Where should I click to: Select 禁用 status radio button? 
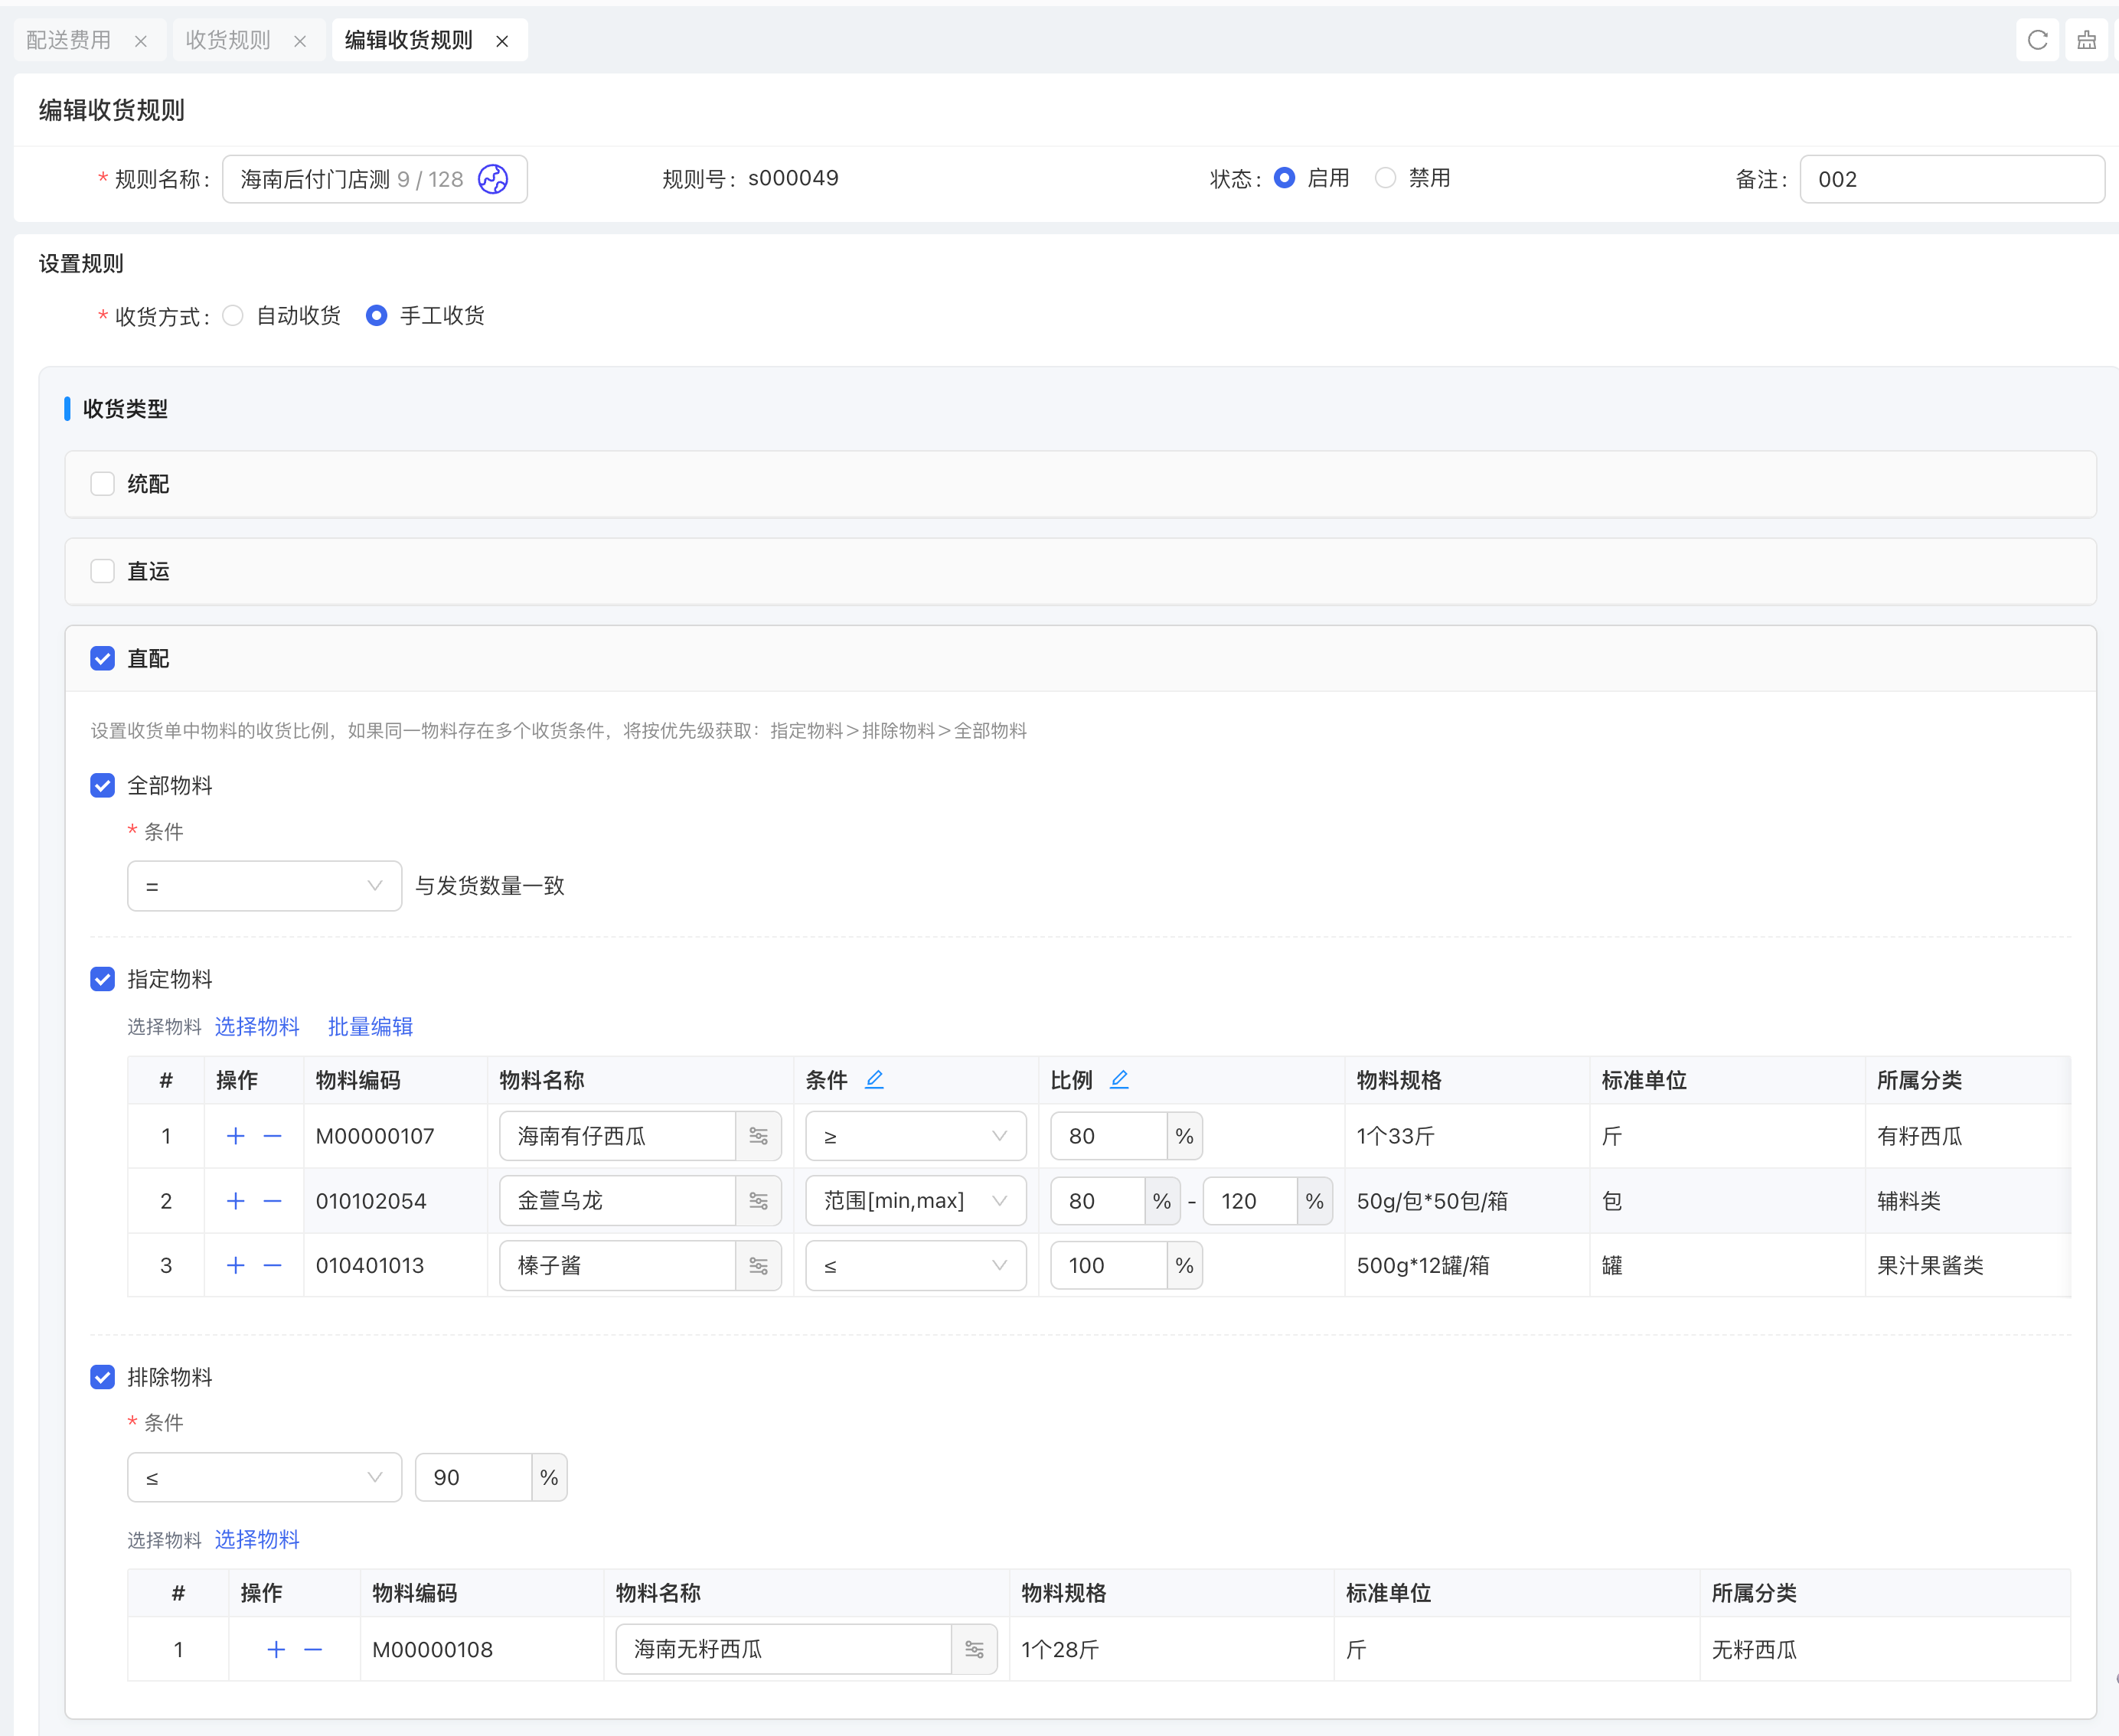tap(1385, 178)
